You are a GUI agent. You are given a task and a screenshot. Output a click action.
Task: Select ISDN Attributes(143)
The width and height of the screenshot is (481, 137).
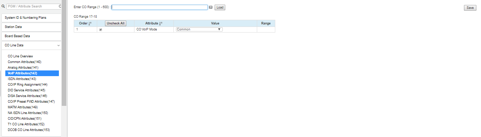22,79
